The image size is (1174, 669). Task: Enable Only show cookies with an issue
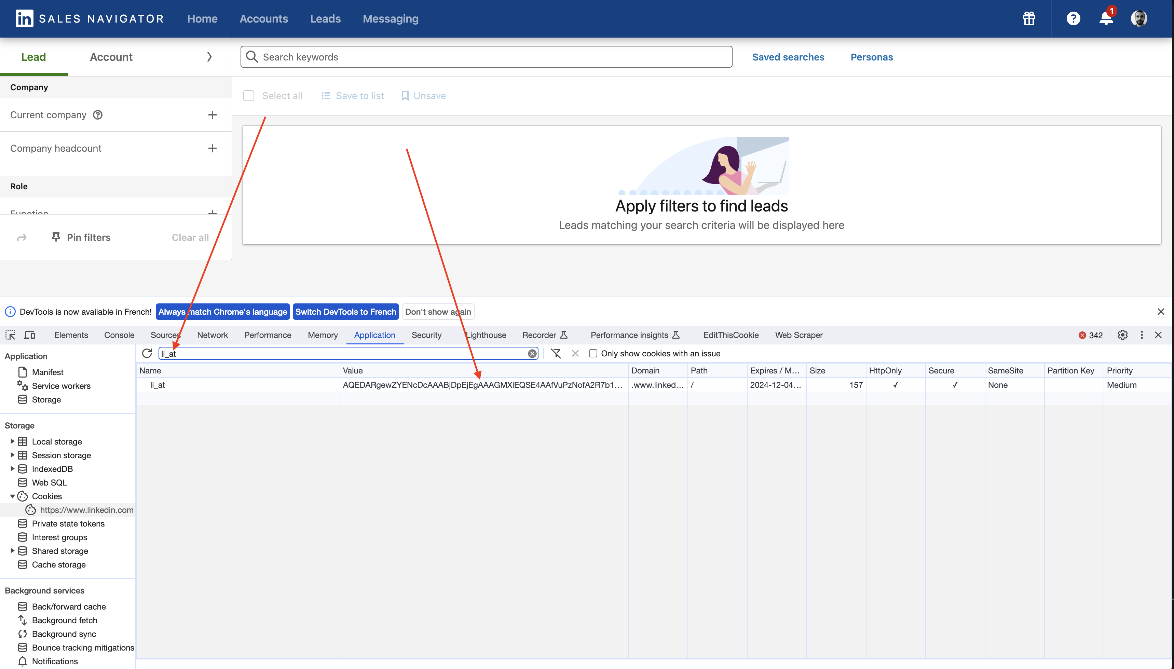click(x=593, y=353)
